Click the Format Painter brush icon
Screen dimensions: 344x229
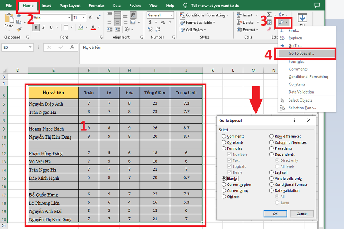19,29
